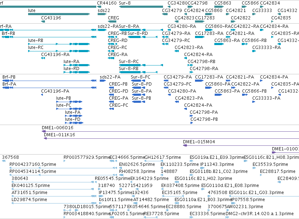Viewport: 299px width, 219px height.
Task: Open the Sur-8-RB transcript label
Action: click(129, 68)
